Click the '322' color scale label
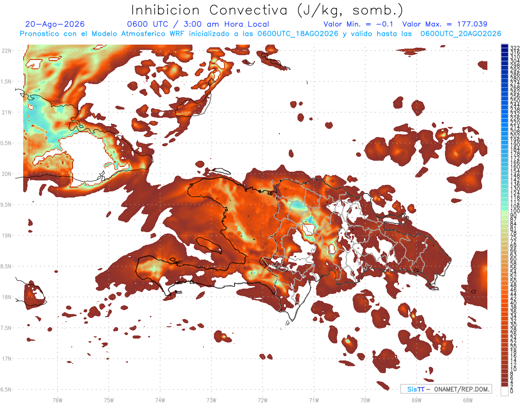The width and height of the screenshot is (525, 406). 514,48
